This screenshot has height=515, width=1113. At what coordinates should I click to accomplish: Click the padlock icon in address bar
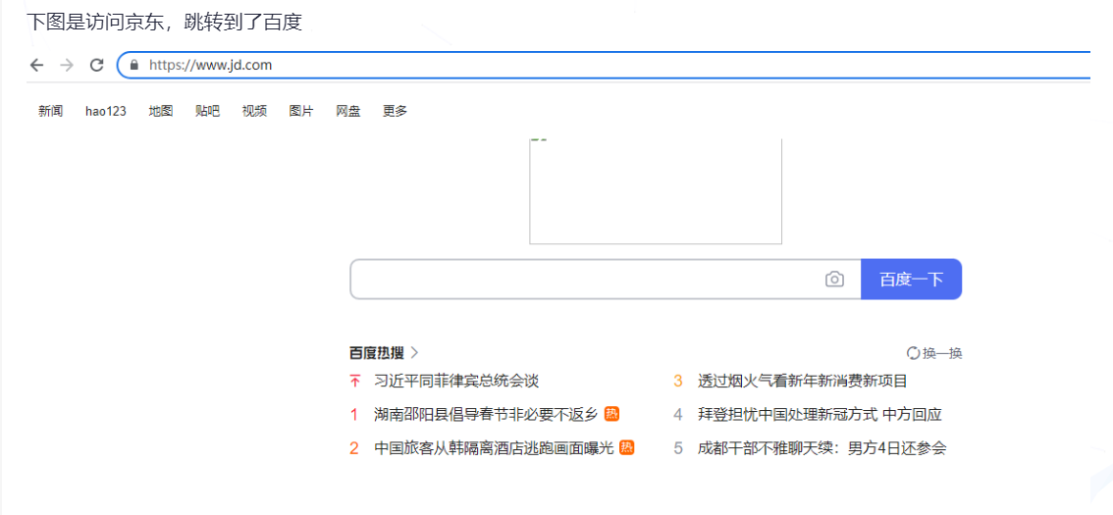click(x=134, y=65)
